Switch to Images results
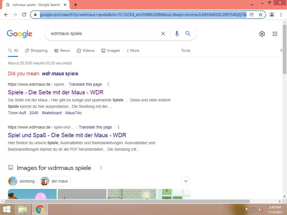 [x=111, y=51]
